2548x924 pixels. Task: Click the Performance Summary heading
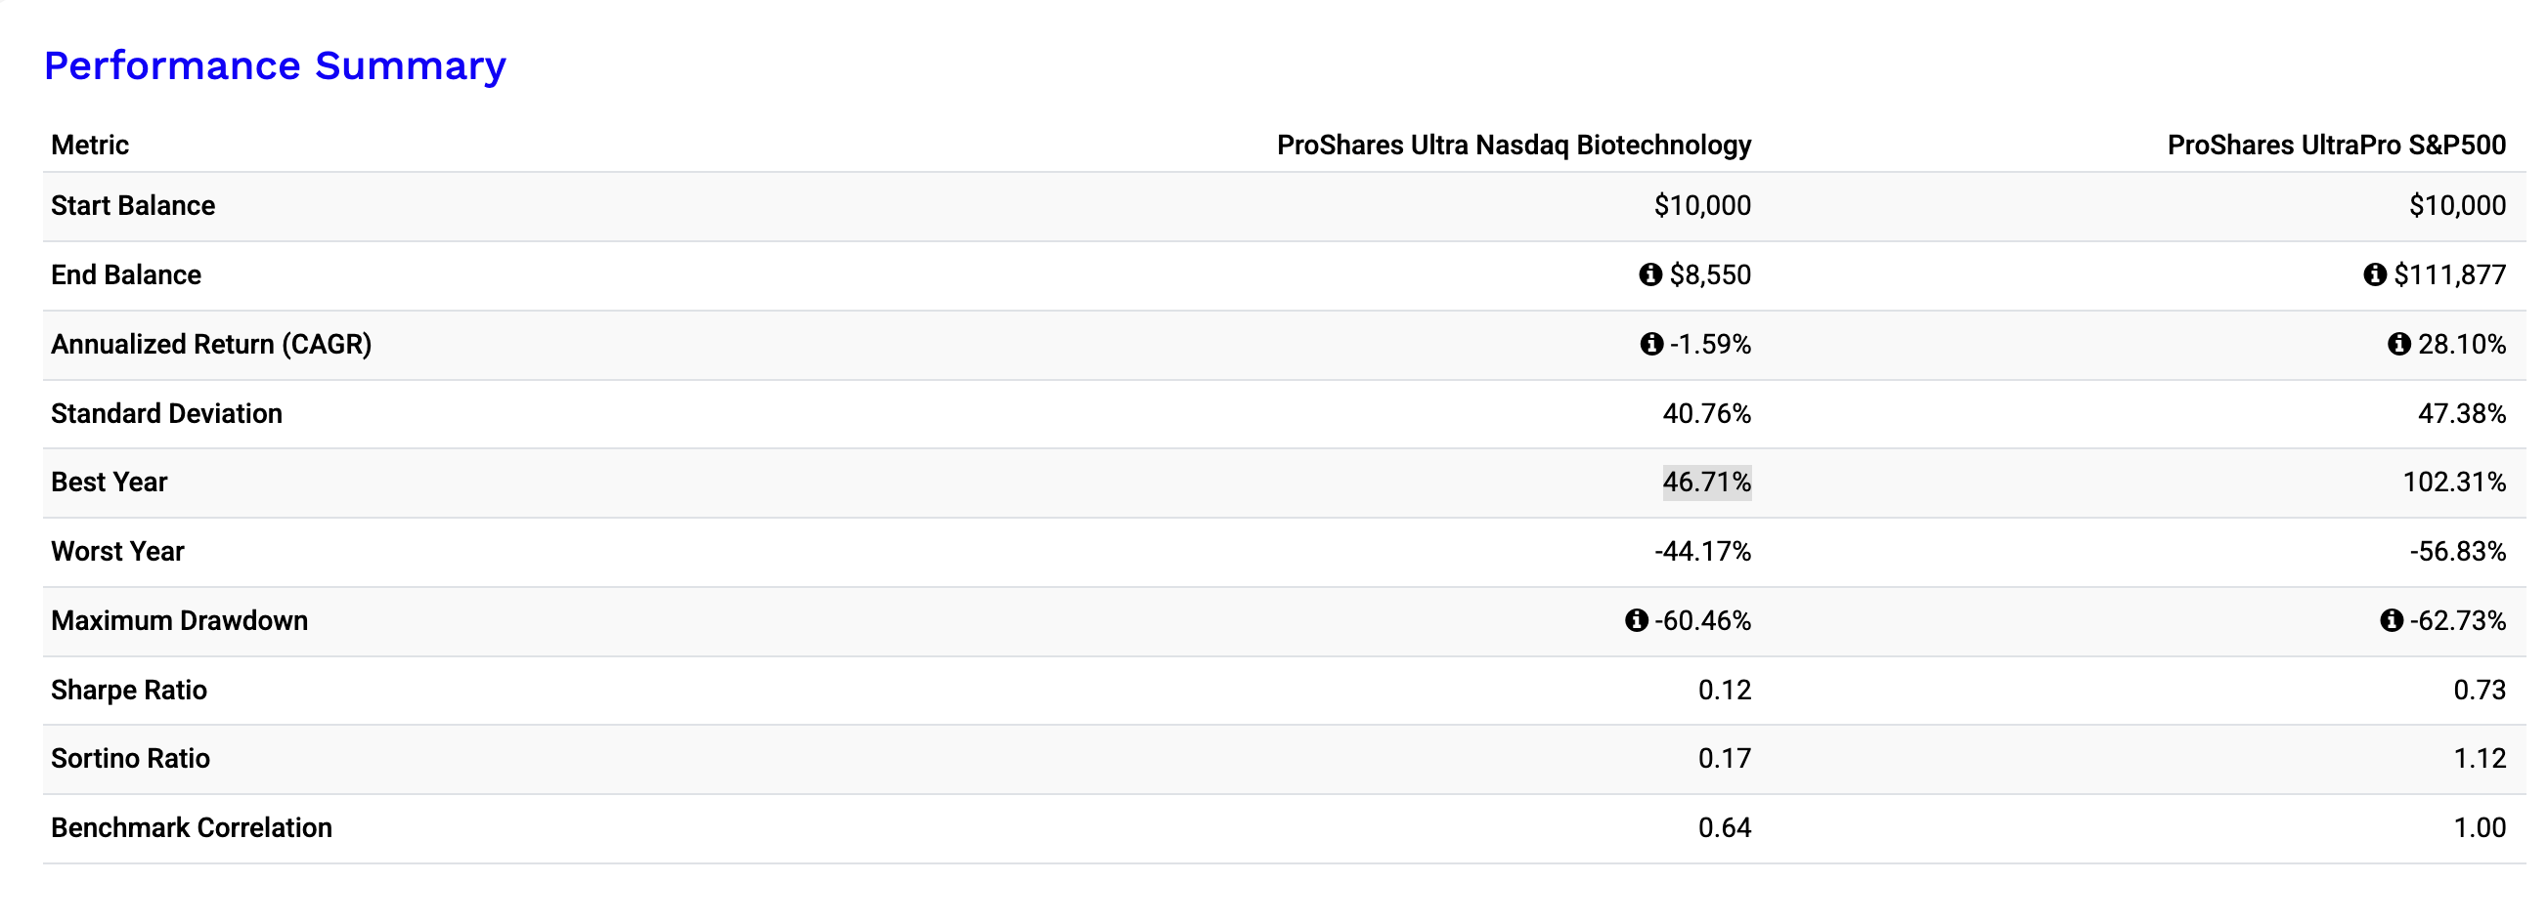[x=275, y=65]
